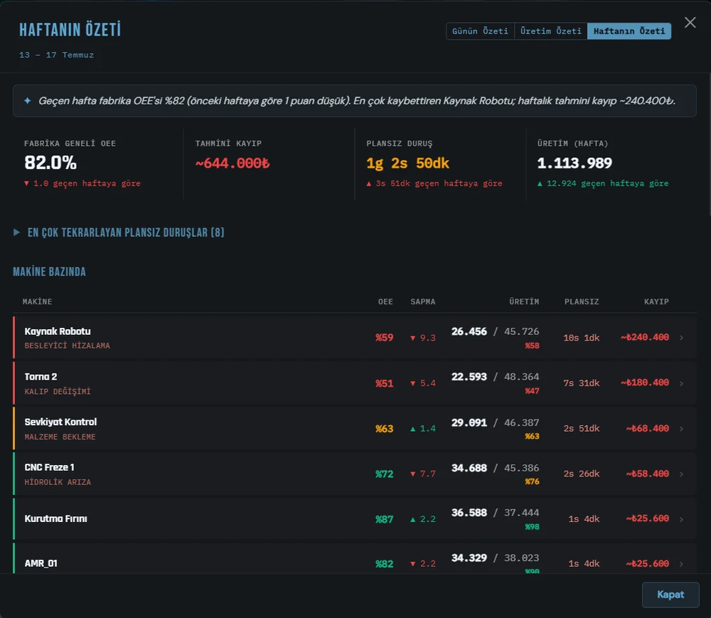Click the Torna 2 machine name
Screen dimensions: 711x618
41,377
